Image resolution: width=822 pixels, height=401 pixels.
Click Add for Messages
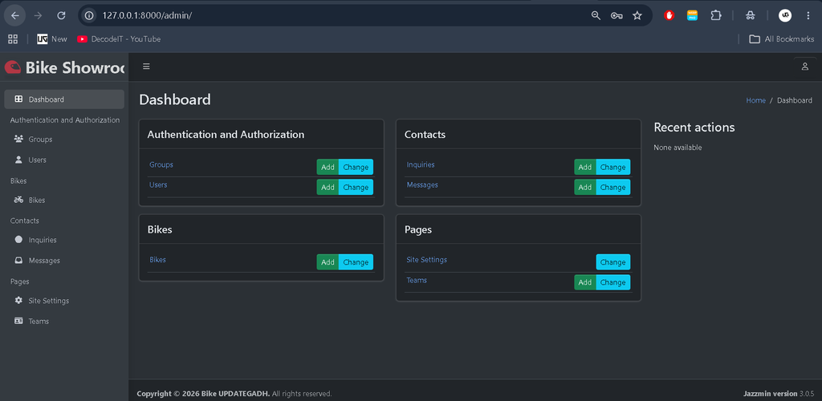point(585,187)
